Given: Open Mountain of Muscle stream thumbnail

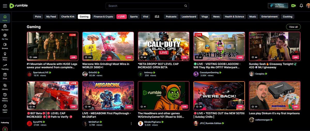Looking at the screenshot, I should (x=53, y=46).
